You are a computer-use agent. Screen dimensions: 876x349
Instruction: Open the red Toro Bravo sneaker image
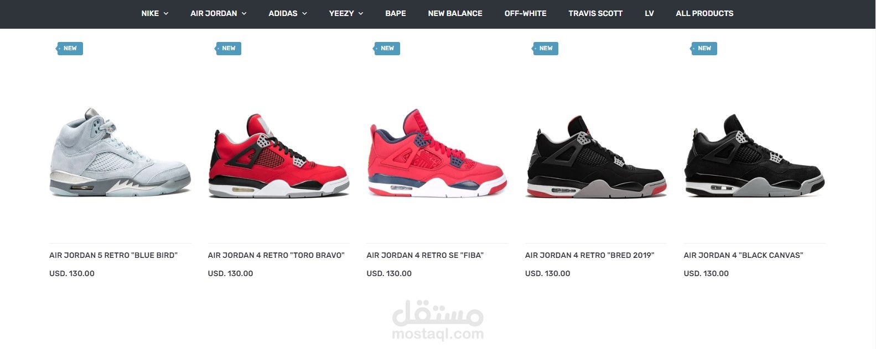pos(279,156)
